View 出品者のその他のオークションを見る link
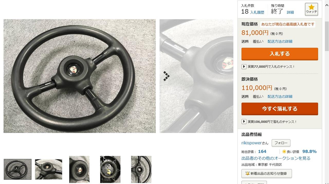 (x=276, y=158)
